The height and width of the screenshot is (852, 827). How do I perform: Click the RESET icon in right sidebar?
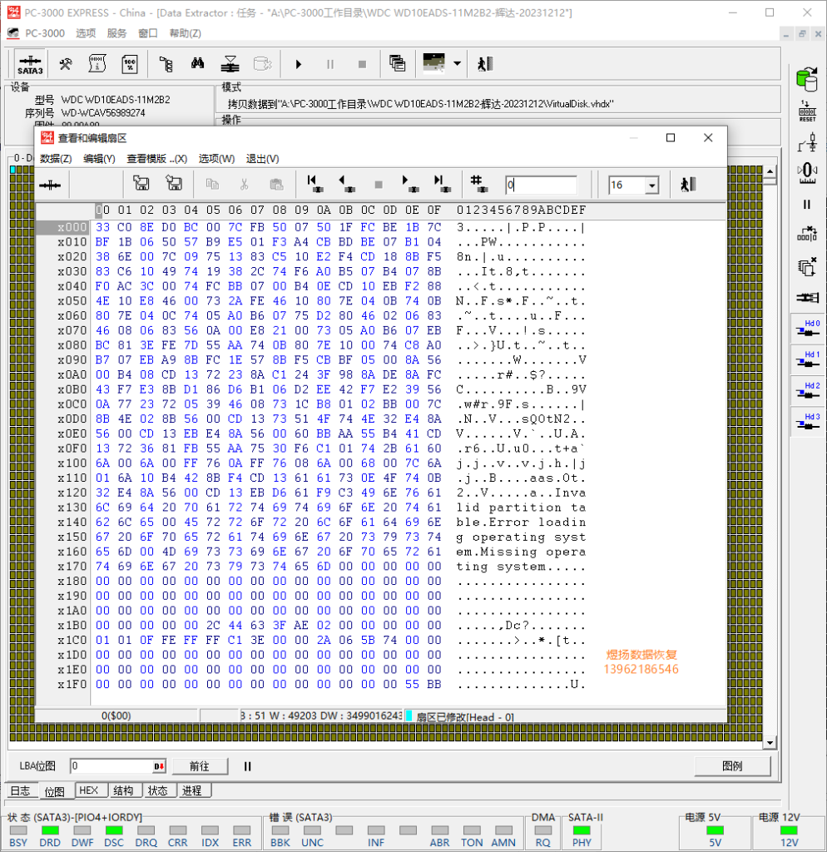coord(807,111)
